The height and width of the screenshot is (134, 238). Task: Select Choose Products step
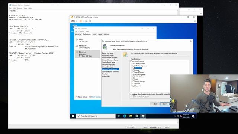107,67
